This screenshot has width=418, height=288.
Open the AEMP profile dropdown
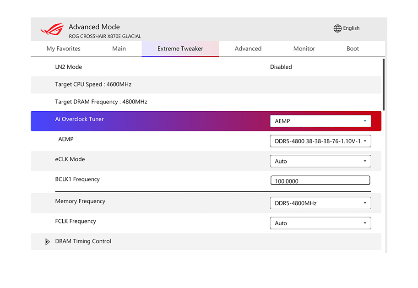[x=320, y=141]
